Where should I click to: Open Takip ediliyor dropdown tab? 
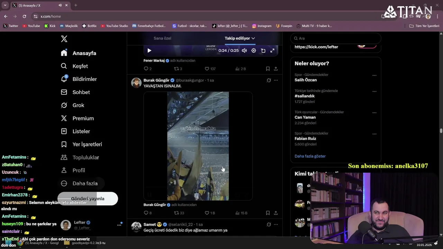tap(240, 38)
